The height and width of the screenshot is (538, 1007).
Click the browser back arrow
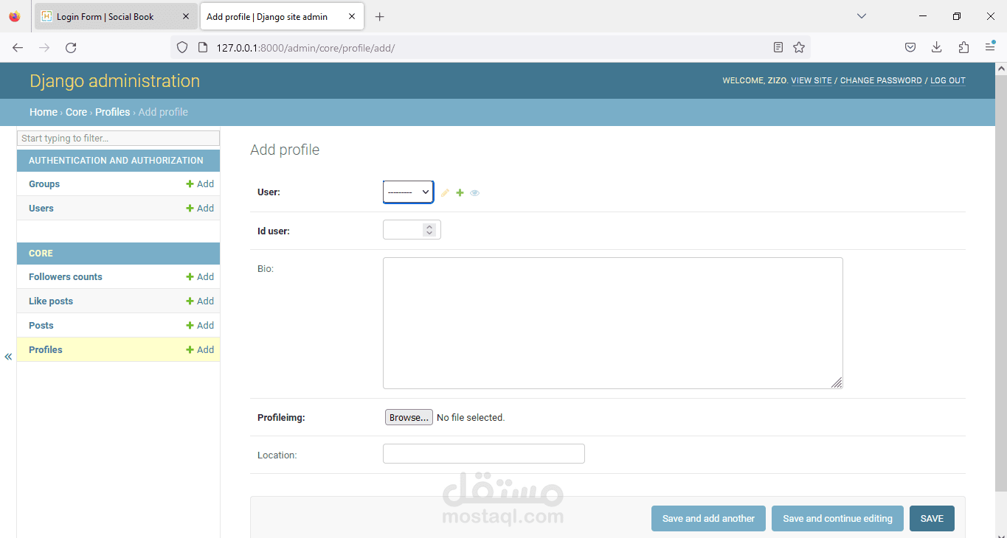point(18,48)
